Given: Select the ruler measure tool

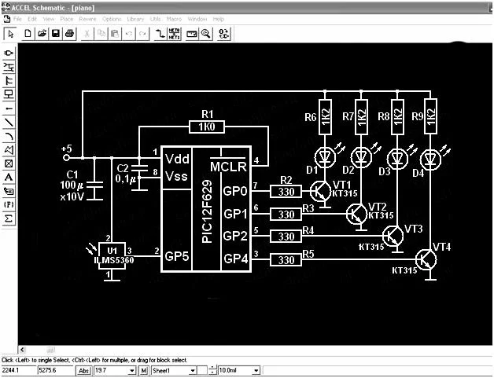Looking at the screenshot, I should tap(192, 33).
